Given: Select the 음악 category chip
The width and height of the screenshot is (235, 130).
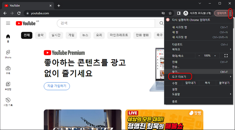Looking at the screenshot, I should point(41,35).
